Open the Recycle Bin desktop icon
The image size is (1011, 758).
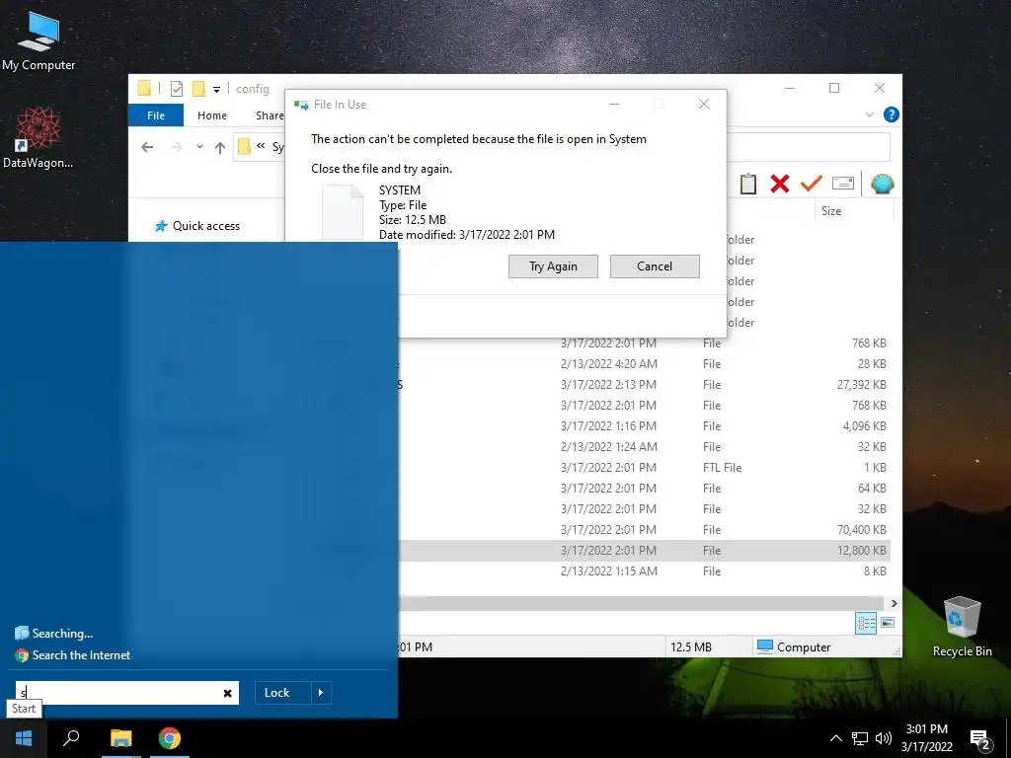962,626
